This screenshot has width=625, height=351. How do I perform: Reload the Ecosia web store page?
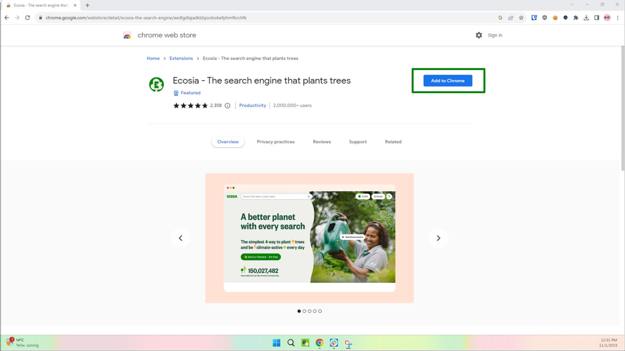pos(27,18)
